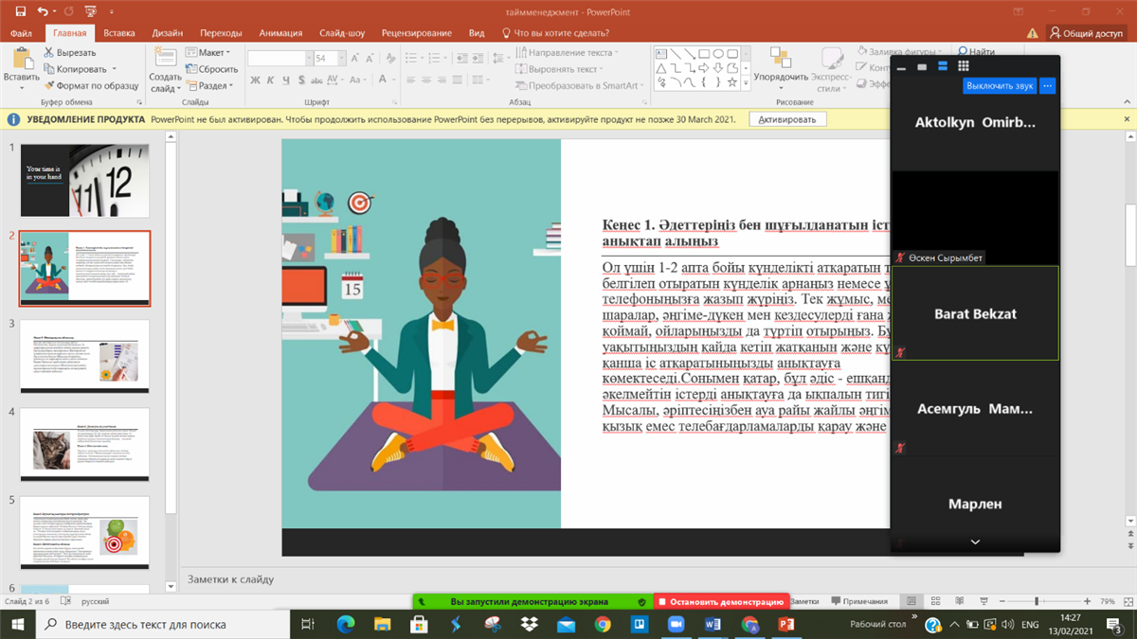
Task: Expand the Макет layout dropdown
Action: (208, 53)
